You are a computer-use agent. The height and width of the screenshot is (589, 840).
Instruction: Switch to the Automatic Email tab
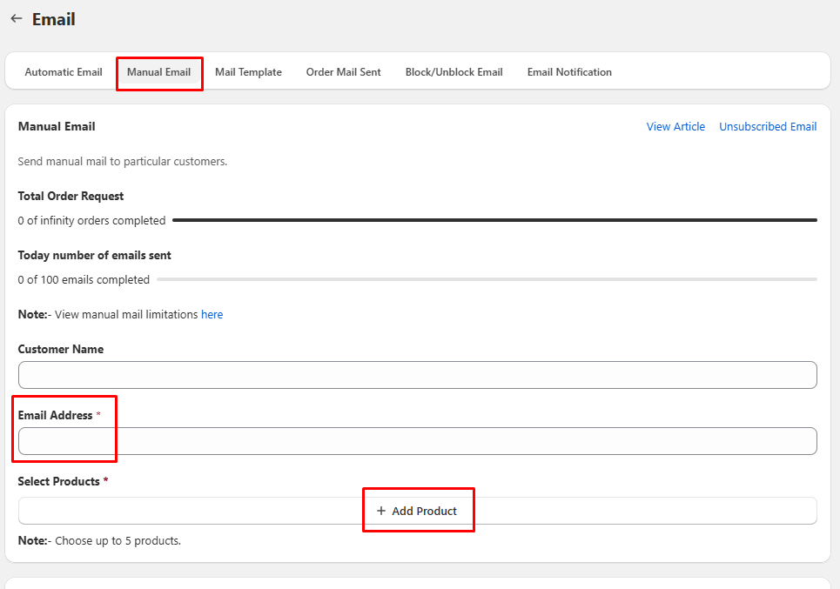coord(64,72)
